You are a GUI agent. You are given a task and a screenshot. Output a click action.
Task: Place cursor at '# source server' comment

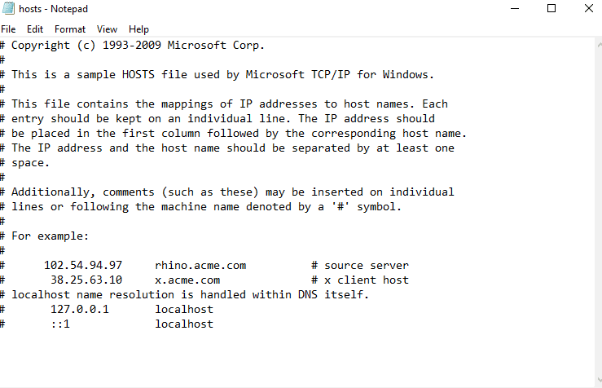click(359, 265)
